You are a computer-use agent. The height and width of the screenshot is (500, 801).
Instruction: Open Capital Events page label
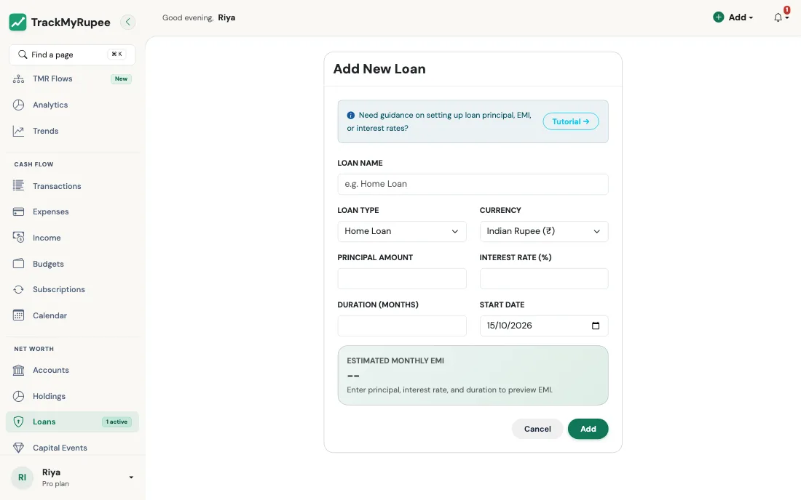pos(60,448)
